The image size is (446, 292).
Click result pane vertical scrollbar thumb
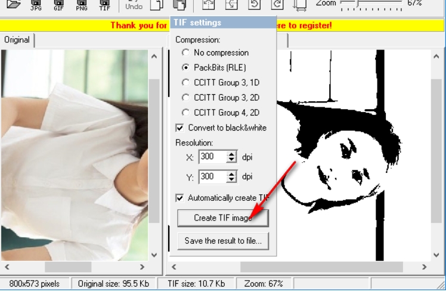pyautogui.click(x=436, y=151)
